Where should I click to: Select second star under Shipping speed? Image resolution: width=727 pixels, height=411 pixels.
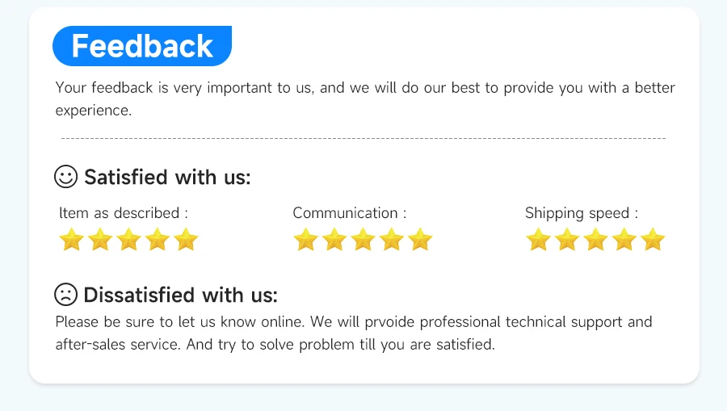567,240
